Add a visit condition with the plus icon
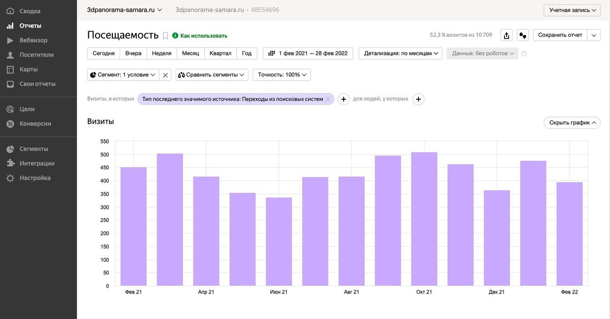610x319 pixels. tap(344, 99)
